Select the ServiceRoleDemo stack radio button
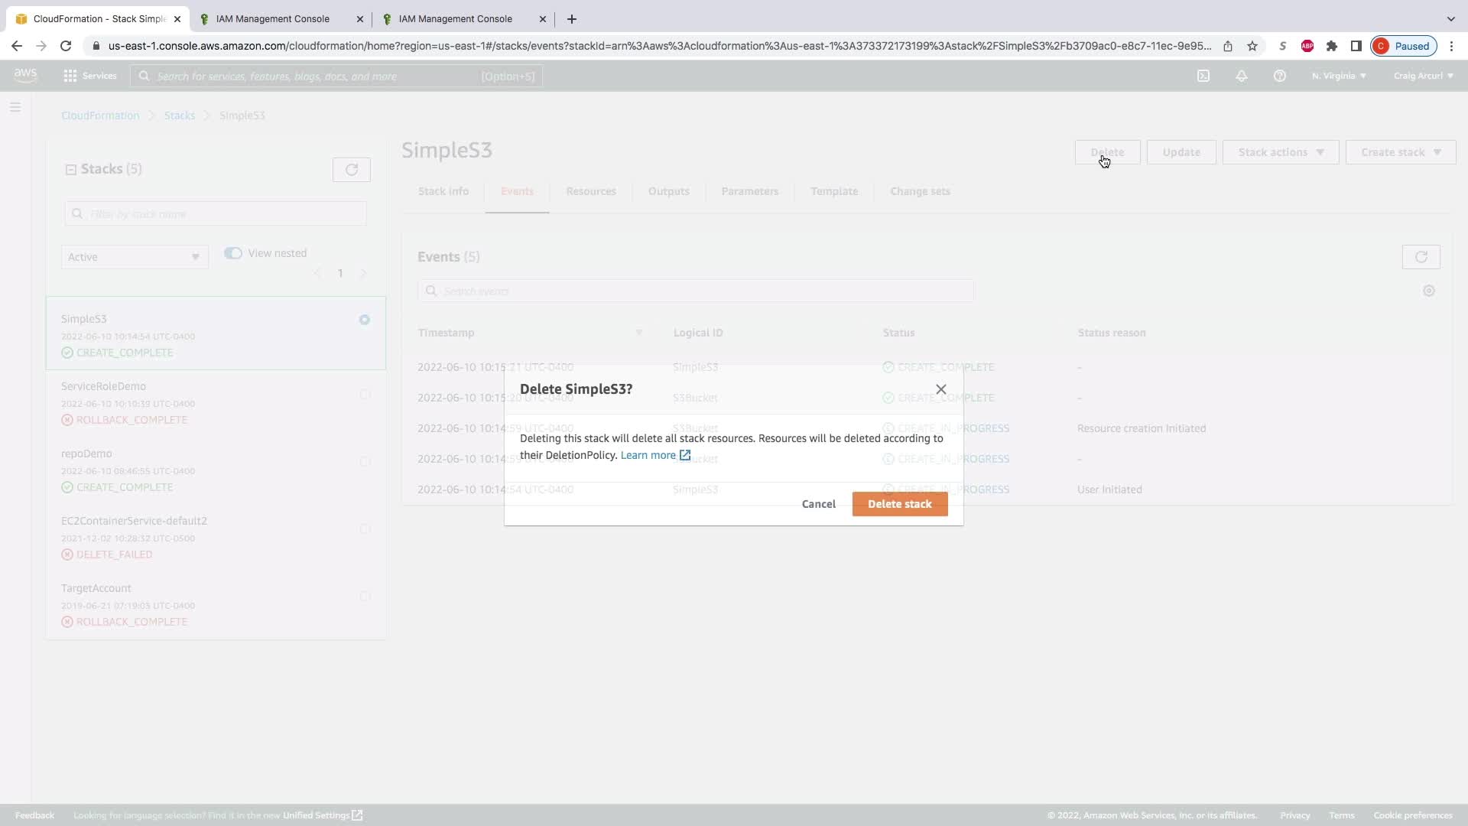 coord(365,395)
